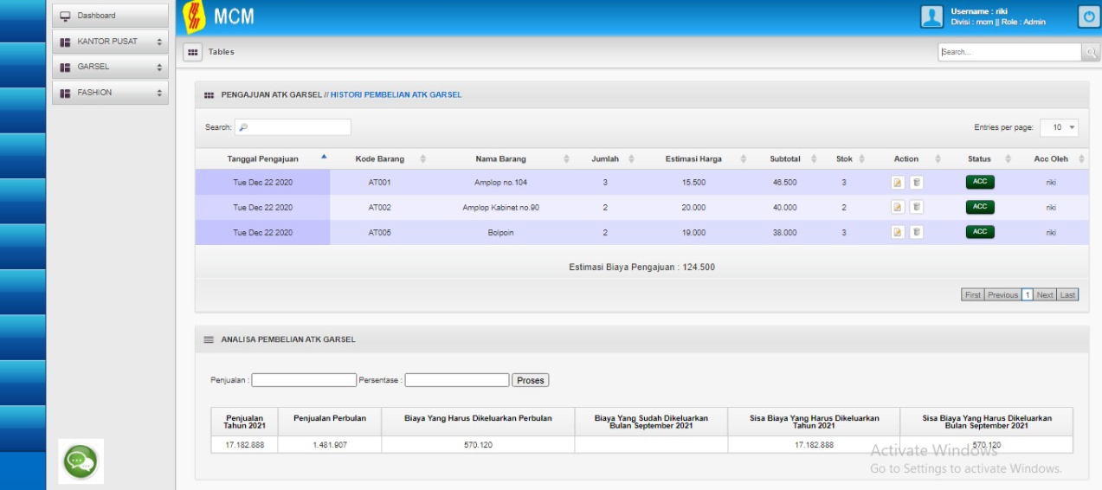This screenshot has width=1102, height=490.
Task: Sort table by Tanggal Pengajuan column
Action: 262,159
